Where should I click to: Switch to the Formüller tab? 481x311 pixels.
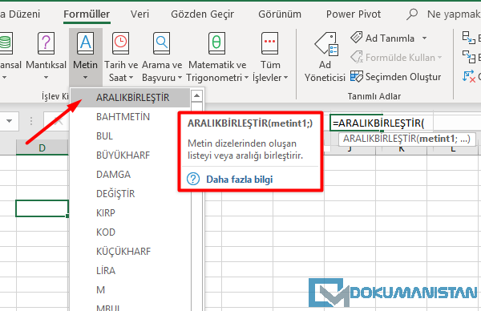point(87,14)
